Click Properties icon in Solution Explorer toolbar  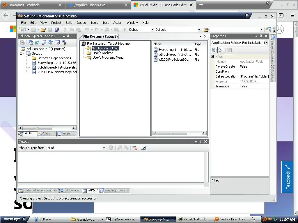22,42
